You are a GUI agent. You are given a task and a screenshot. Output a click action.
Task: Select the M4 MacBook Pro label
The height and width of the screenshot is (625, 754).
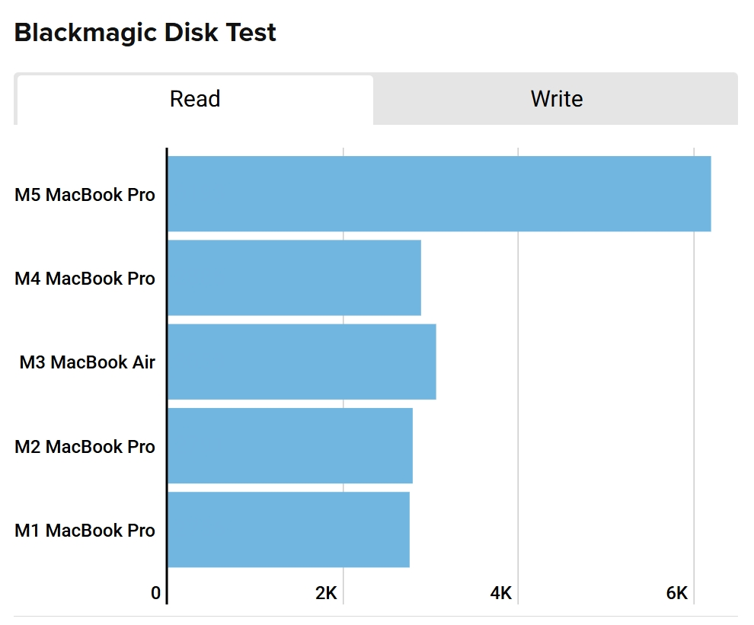[x=85, y=279]
